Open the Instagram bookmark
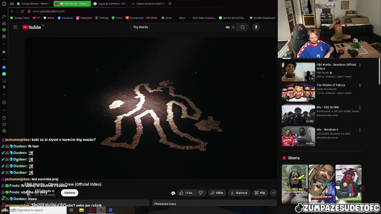 pos(84,18)
